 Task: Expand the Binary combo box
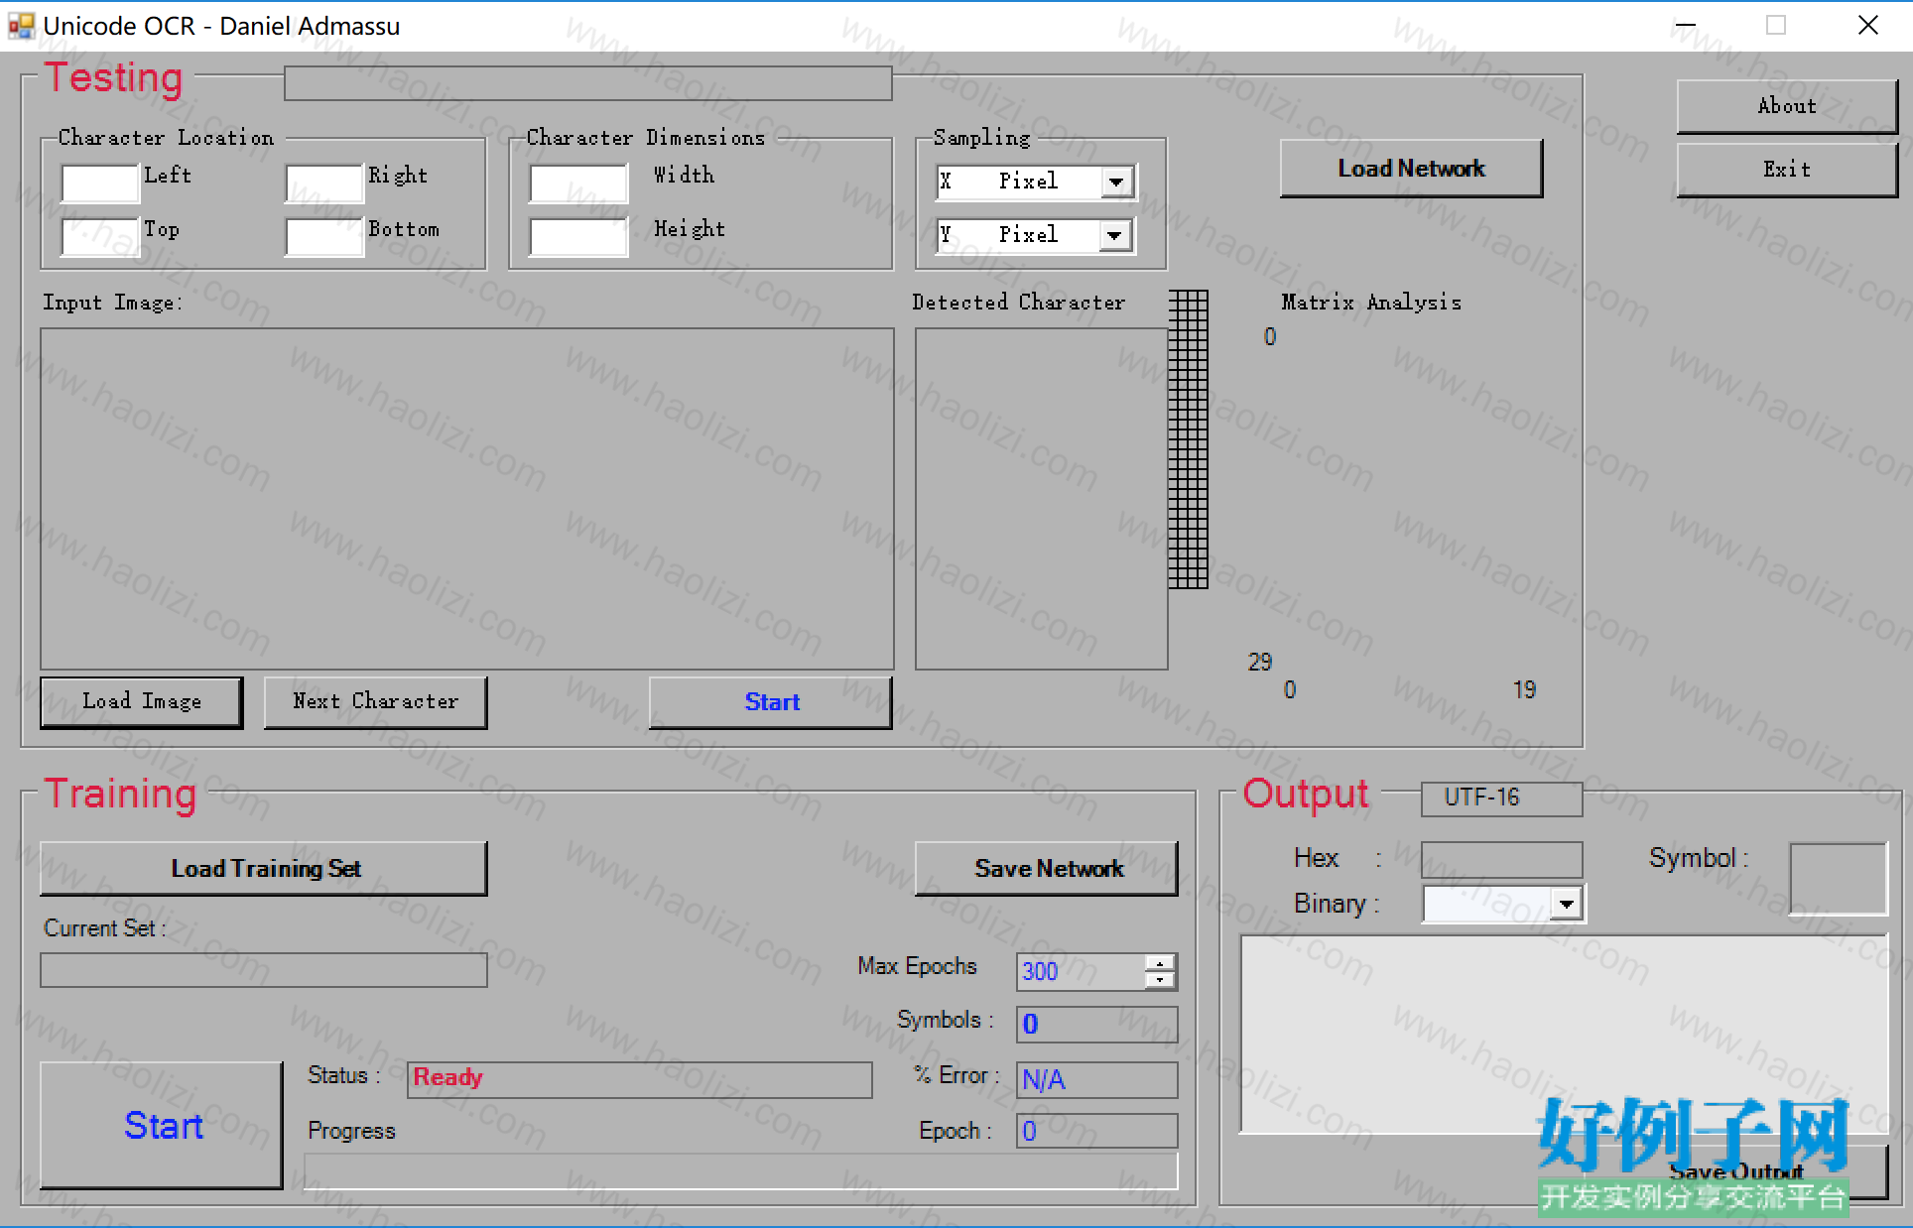click(1566, 904)
